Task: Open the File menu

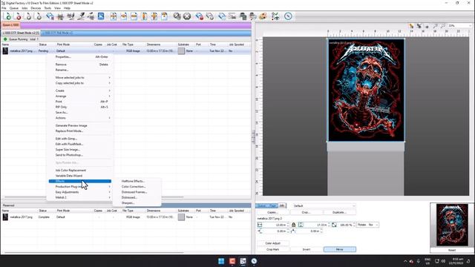Action: [4, 8]
